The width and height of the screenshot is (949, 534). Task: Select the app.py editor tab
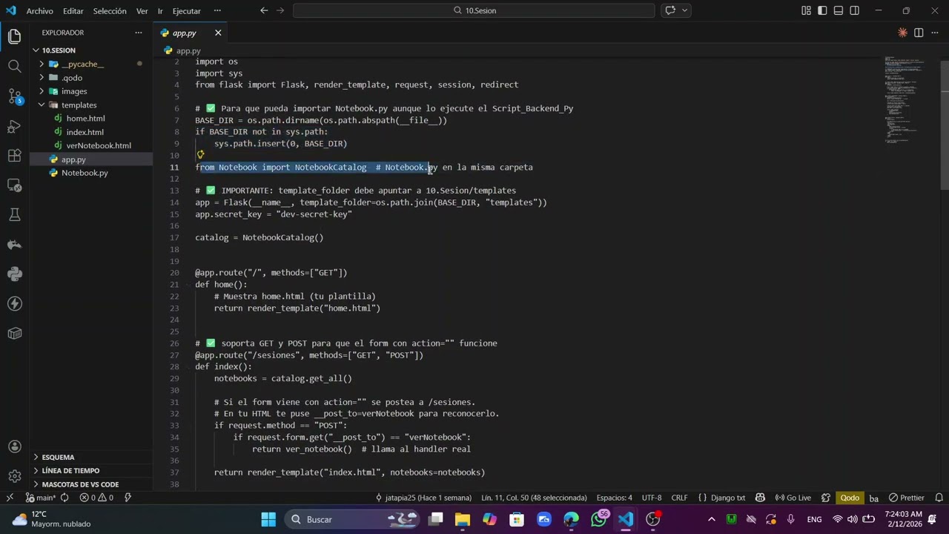pyautogui.click(x=185, y=33)
